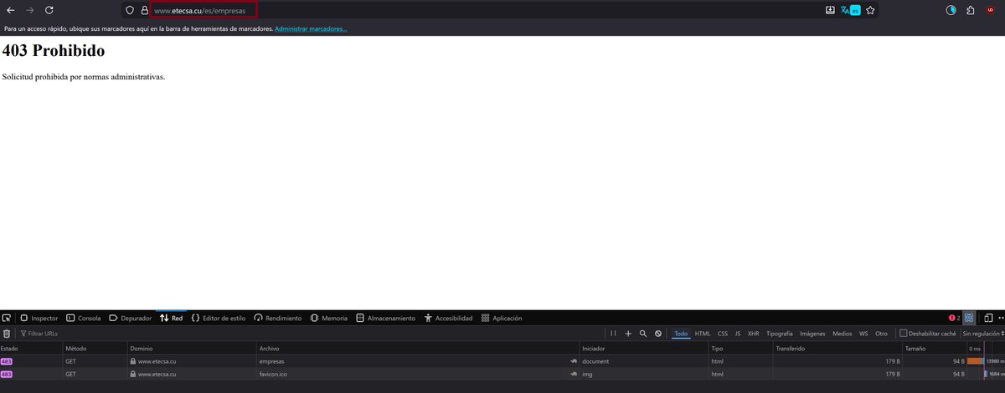Select the empresas request row
The image size is (1005, 393).
[502, 361]
